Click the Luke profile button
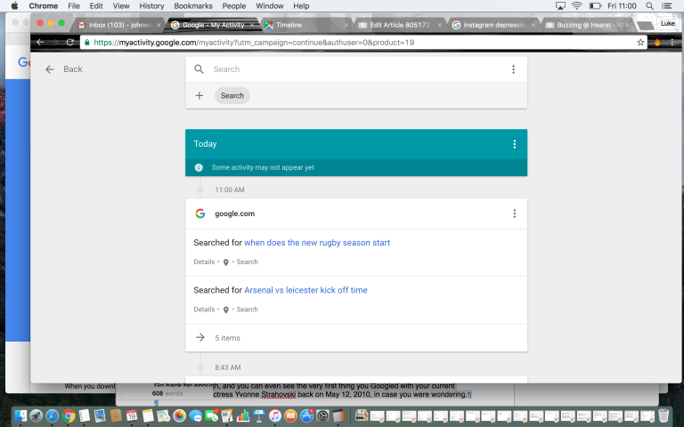The image size is (684, 427). [x=667, y=23]
